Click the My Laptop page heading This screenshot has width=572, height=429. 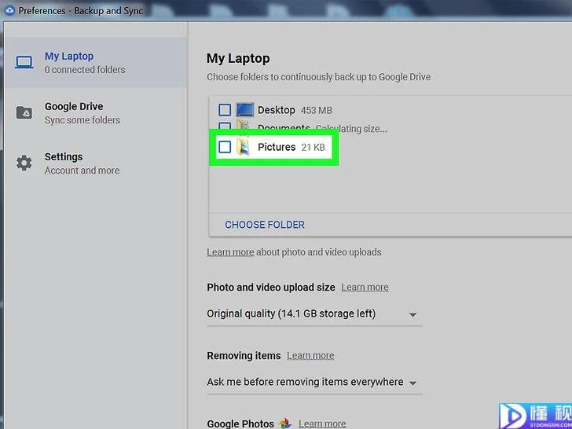click(x=238, y=59)
